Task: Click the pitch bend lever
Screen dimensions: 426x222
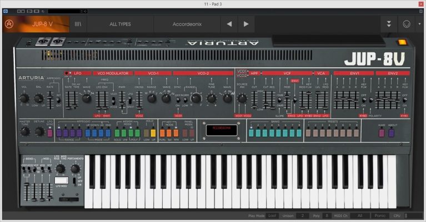Action: coord(69,199)
